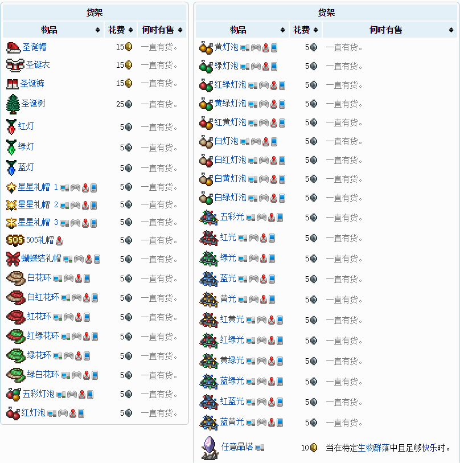Viewport: 460px width, 463px height.
Task: Open the 圣诞帽 link
Action: click(x=34, y=47)
